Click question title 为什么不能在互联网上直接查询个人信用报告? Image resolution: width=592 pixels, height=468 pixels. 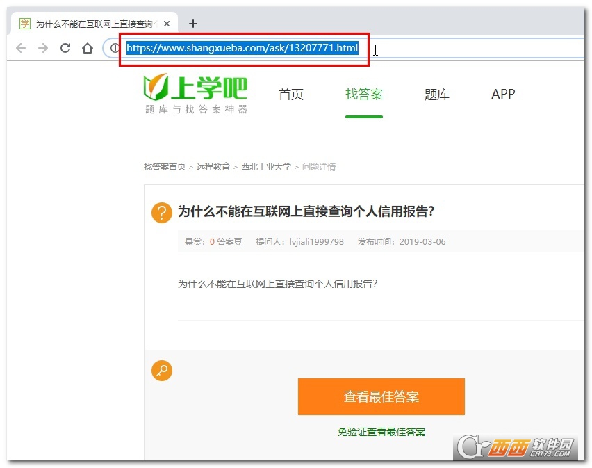click(x=306, y=211)
